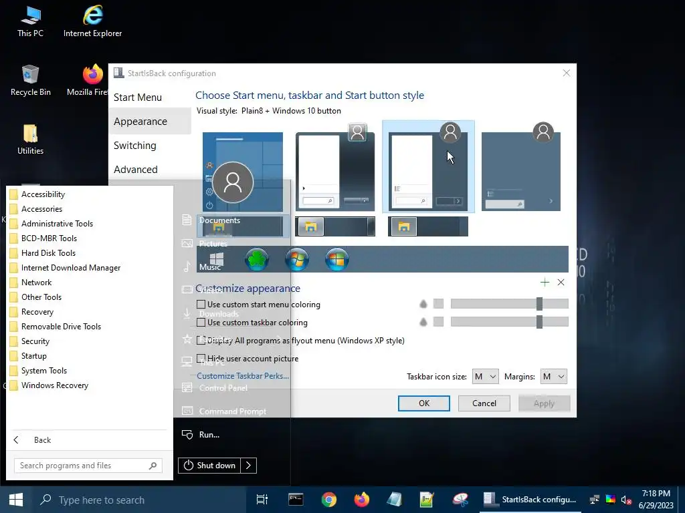Click the Windows Start button on taskbar
Screen dimensions: 685x513
click(16, 500)
